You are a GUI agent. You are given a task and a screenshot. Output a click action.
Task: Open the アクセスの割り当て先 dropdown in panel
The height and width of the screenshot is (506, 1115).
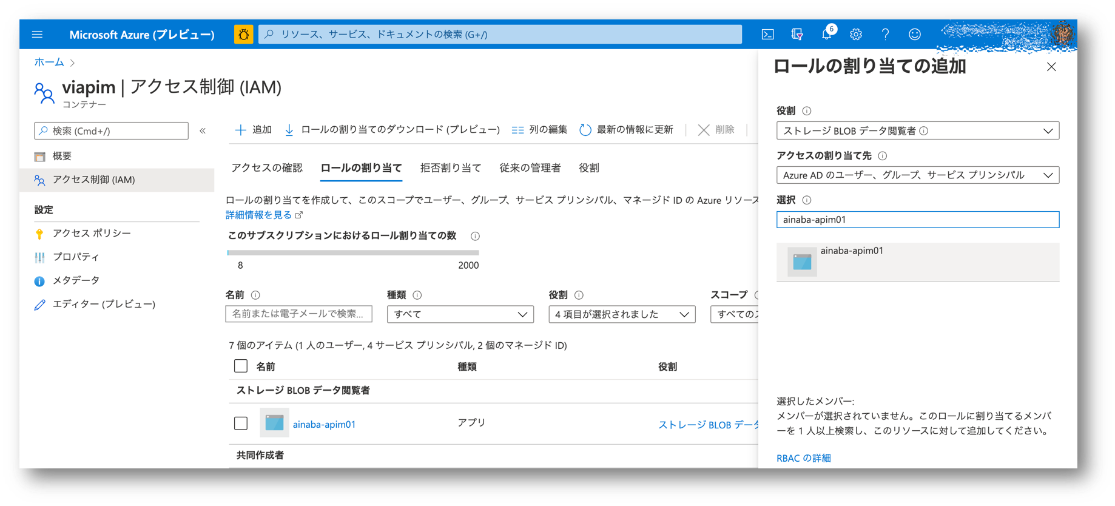pos(917,175)
